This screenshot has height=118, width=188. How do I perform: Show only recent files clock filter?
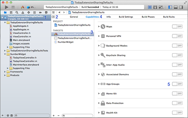pyautogui.click(x=8, y=115)
